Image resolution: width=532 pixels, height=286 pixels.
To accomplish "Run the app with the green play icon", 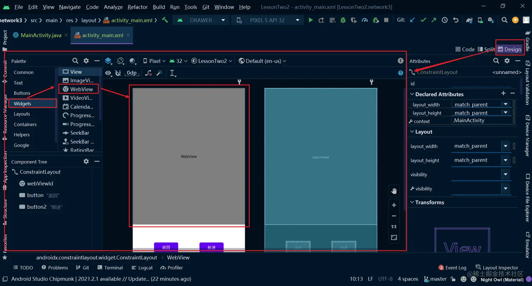I will click(310, 20).
